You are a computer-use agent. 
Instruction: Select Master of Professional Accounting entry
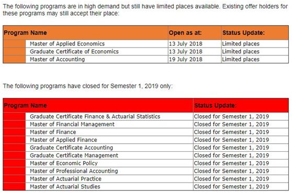(74, 171)
